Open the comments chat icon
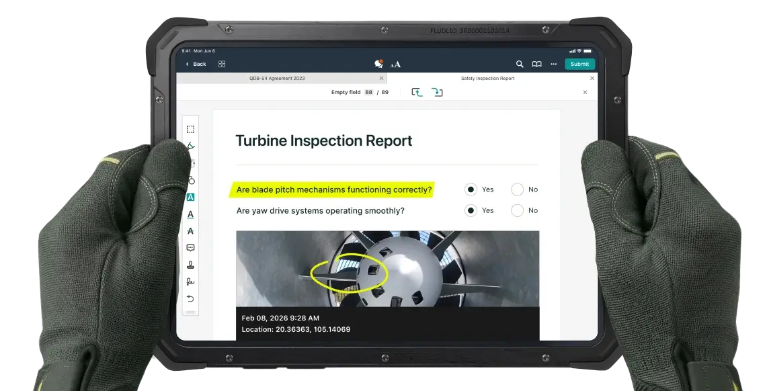The image size is (767, 391). (x=378, y=64)
